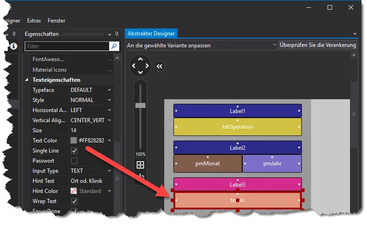Open the Horizontal Alignment LEFT dropdown
This screenshot has height=226, width=367.
[x=91, y=110]
